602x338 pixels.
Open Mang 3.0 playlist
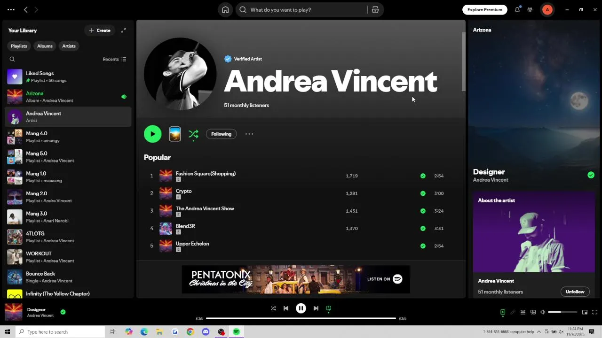tap(68, 217)
